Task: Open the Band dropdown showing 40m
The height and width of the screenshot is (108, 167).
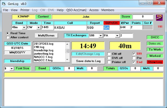Action: pyautogui.click(x=24, y=27)
